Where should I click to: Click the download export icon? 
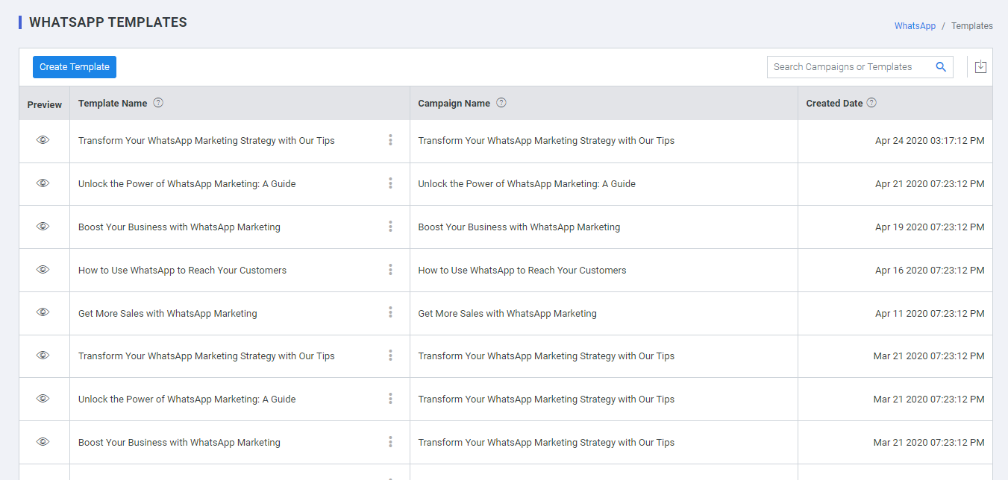[x=980, y=67]
